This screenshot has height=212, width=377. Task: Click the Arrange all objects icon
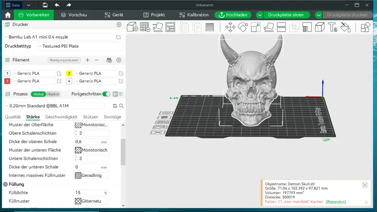point(170,27)
